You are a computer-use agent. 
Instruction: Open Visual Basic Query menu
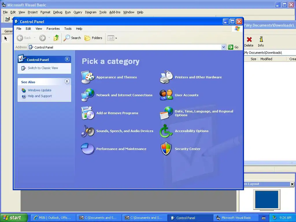coord(78,12)
